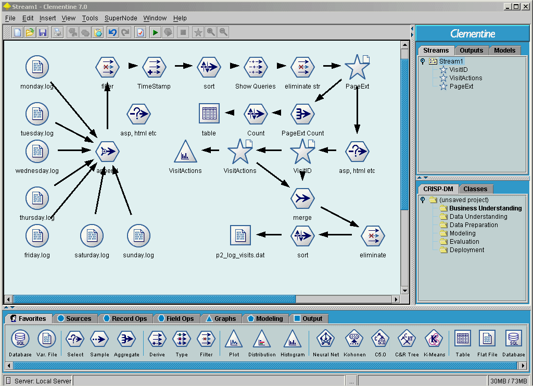Collapse the Stream1 tree node toggle

[x=423, y=61]
